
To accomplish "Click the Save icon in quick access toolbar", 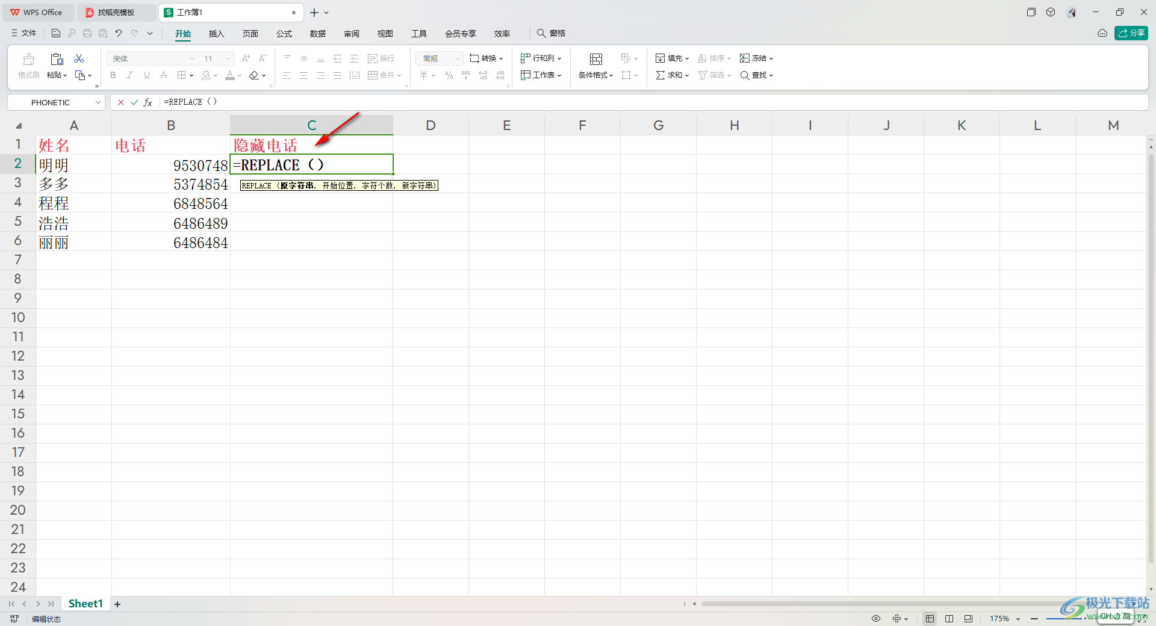I will click(56, 33).
